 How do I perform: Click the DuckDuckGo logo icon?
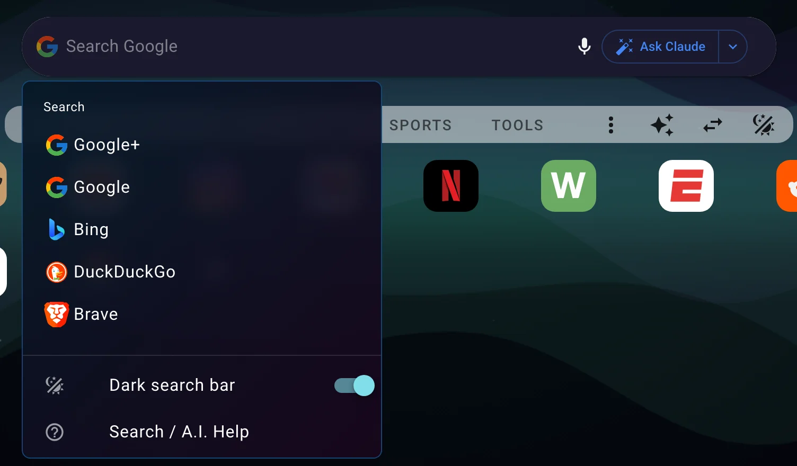[57, 272]
